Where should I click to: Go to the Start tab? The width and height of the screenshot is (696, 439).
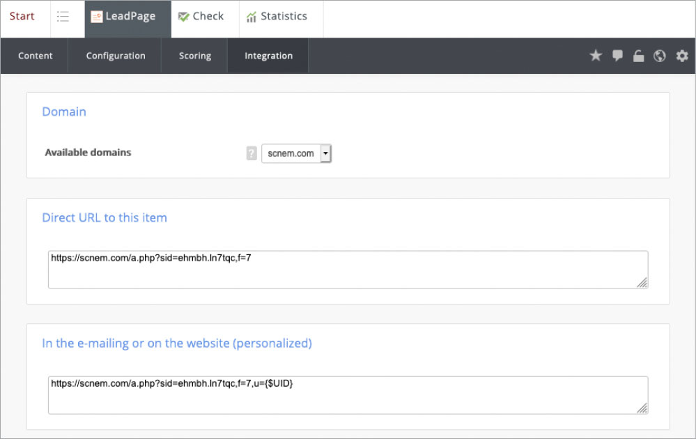(x=22, y=17)
